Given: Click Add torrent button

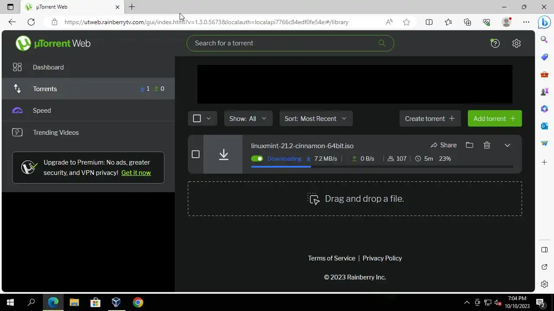Looking at the screenshot, I should tap(495, 118).
